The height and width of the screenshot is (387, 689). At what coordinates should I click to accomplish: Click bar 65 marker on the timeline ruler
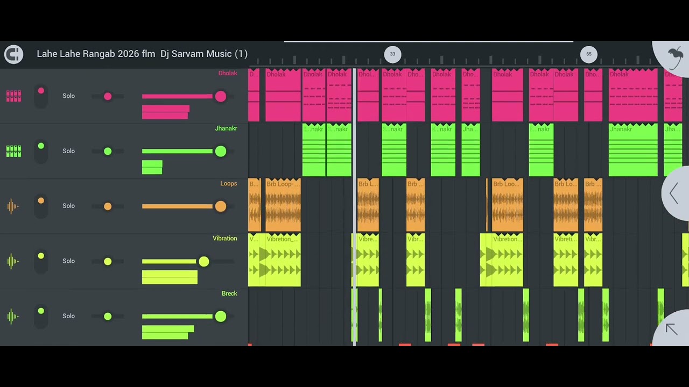[x=588, y=54]
